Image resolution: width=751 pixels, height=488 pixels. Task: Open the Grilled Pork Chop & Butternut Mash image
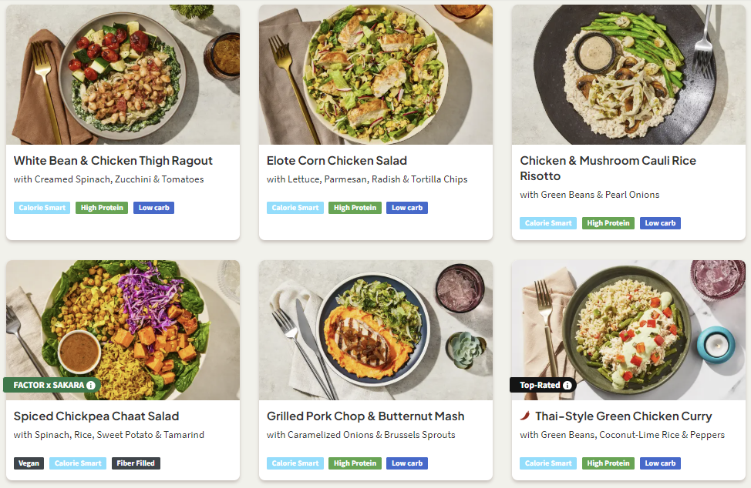(375, 330)
